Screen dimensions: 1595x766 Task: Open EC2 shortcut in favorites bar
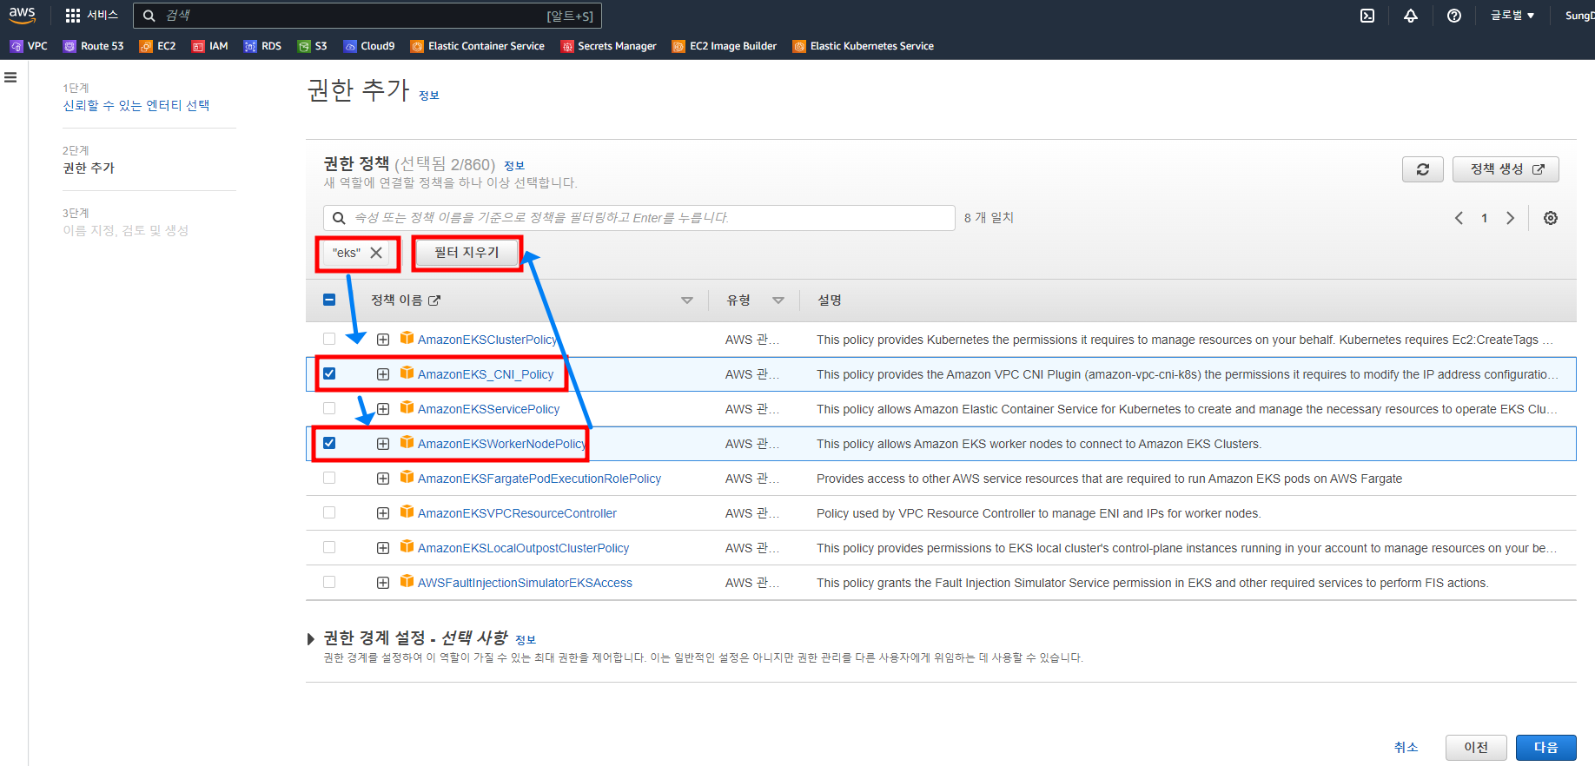[x=157, y=46]
